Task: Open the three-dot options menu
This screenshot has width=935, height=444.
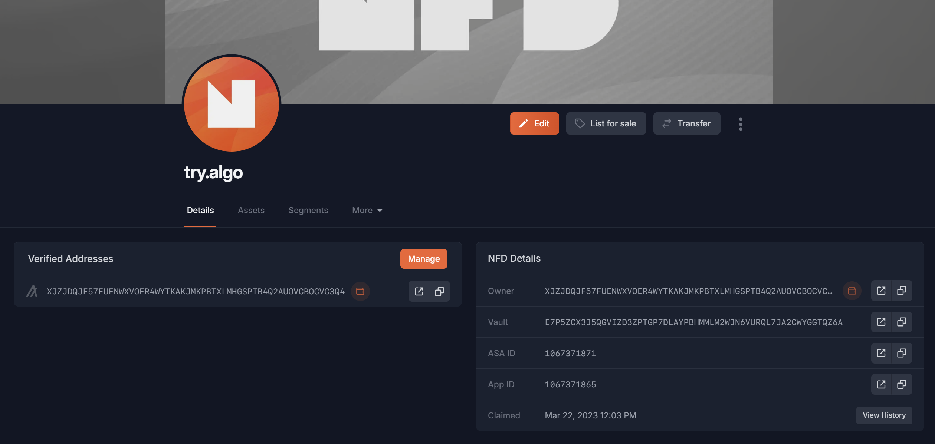Action: (741, 124)
